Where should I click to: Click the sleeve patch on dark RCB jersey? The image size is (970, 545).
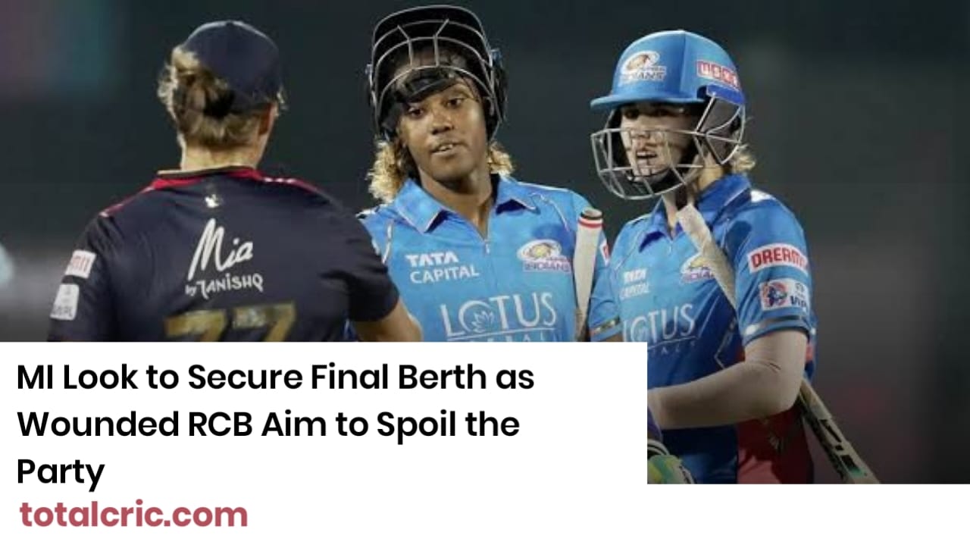79,264
